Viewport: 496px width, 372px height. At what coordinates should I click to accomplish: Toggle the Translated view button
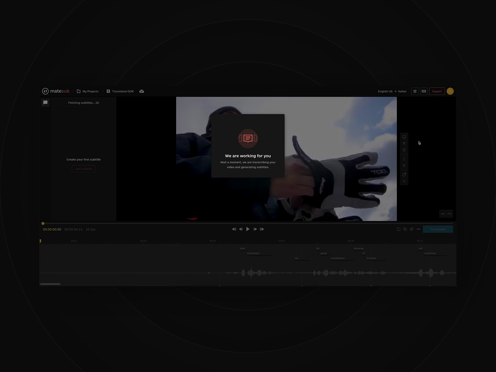click(438, 229)
